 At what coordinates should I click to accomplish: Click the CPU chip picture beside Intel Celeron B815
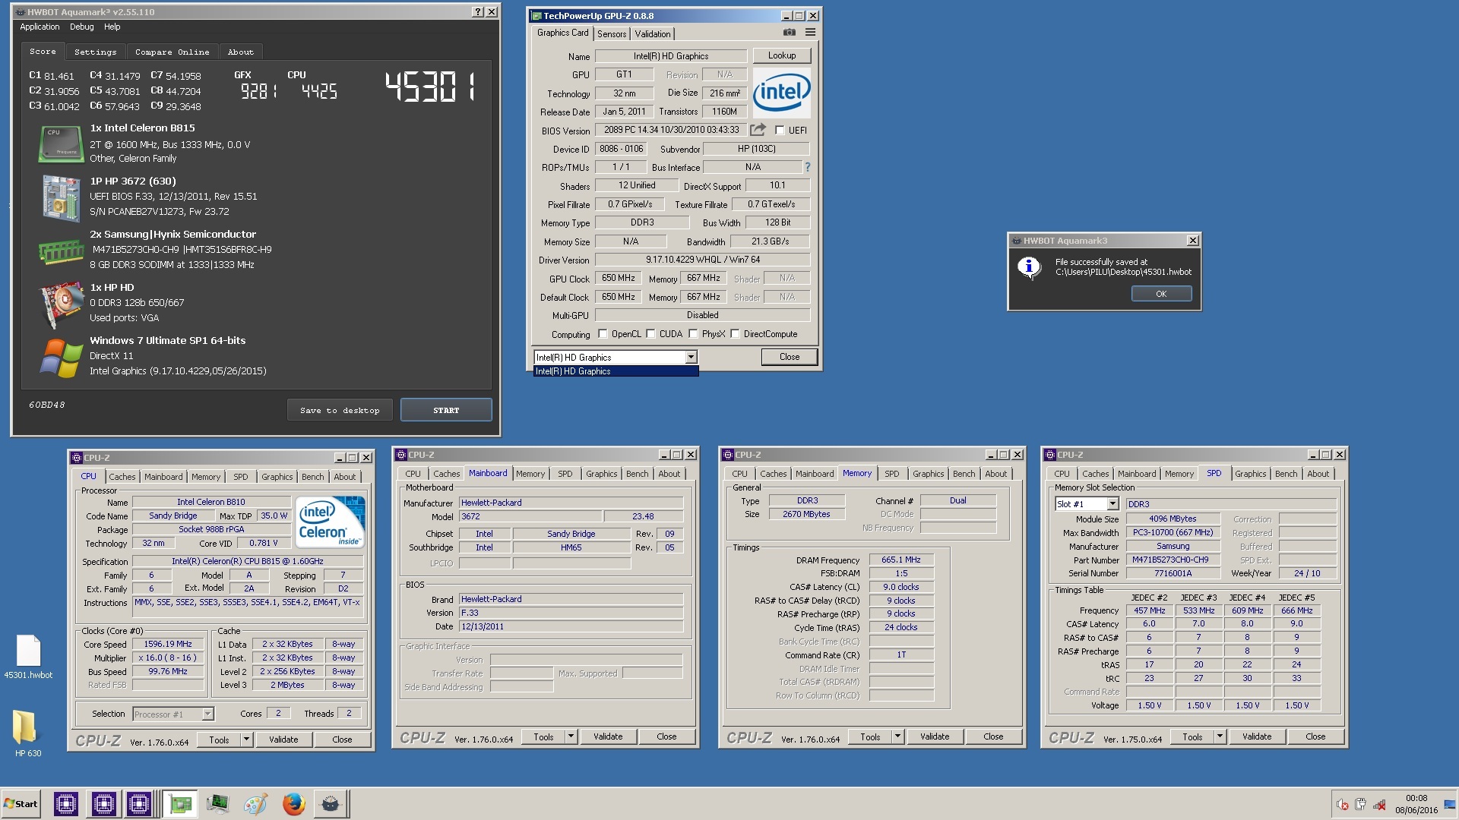(60, 143)
